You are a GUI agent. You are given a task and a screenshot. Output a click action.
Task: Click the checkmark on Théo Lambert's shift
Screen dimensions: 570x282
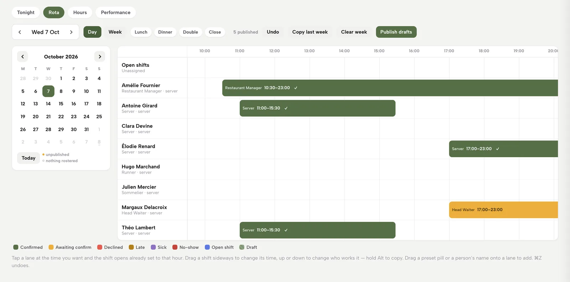pyautogui.click(x=286, y=230)
